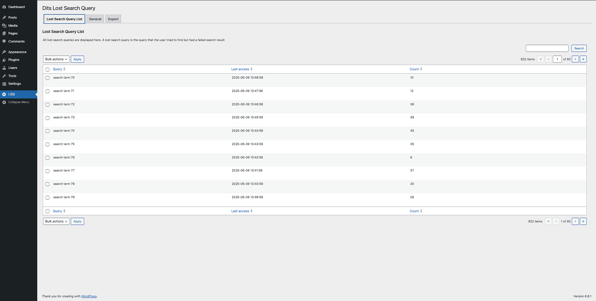
Task: Click the Appearance paintbrush icon
Action: (x=4, y=52)
